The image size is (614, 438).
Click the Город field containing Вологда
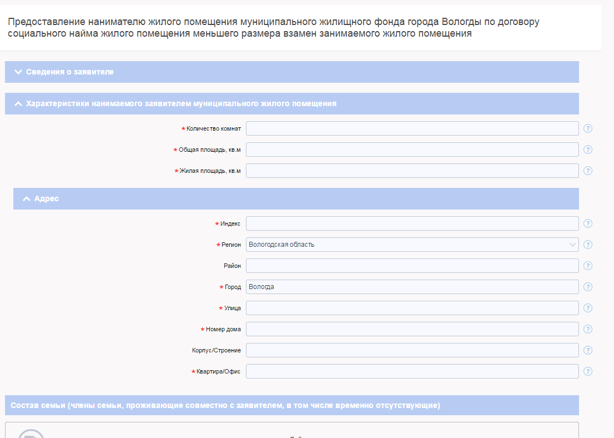click(x=412, y=287)
